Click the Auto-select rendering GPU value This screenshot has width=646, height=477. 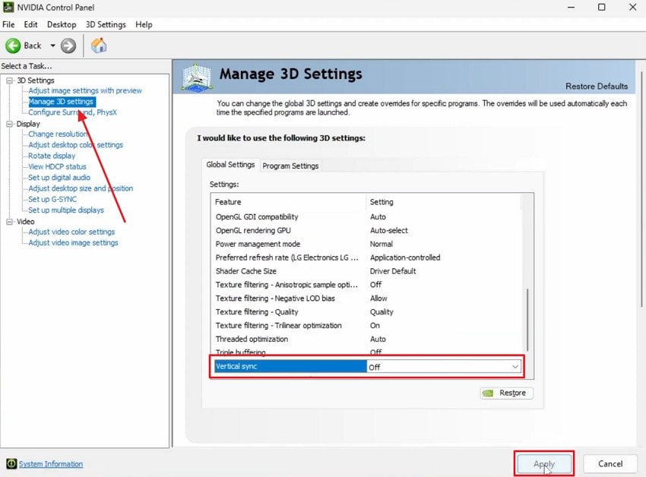click(x=388, y=230)
